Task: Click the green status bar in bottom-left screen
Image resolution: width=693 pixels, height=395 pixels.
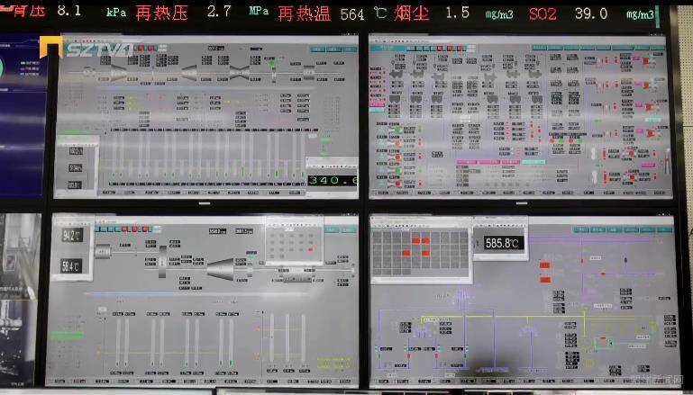Action: (x=68, y=336)
